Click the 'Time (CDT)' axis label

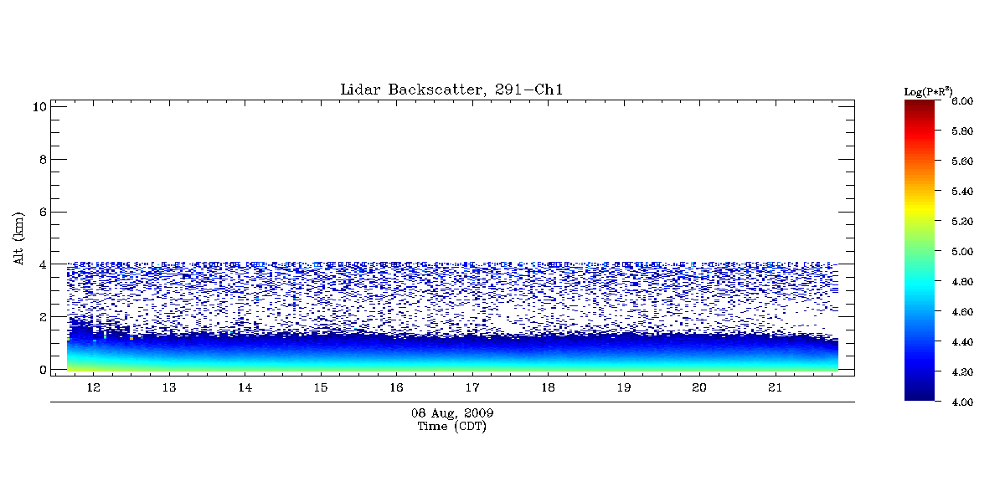click(x=452, y=427)
